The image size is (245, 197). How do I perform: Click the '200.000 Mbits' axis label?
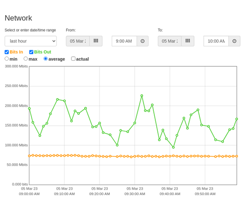pyautogui.click(x=16, y=106)
